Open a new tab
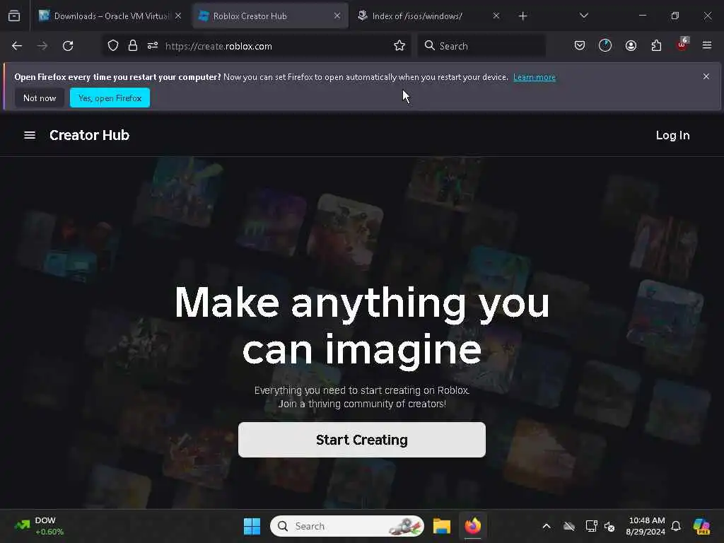This screenshot has width=724, height=543. tap(522, 16)
